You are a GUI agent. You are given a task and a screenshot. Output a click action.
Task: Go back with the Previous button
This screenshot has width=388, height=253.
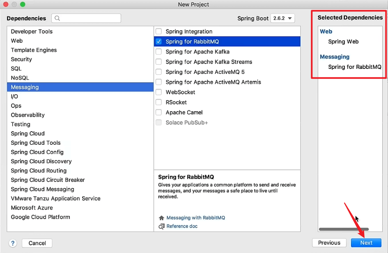pos(329,243)
